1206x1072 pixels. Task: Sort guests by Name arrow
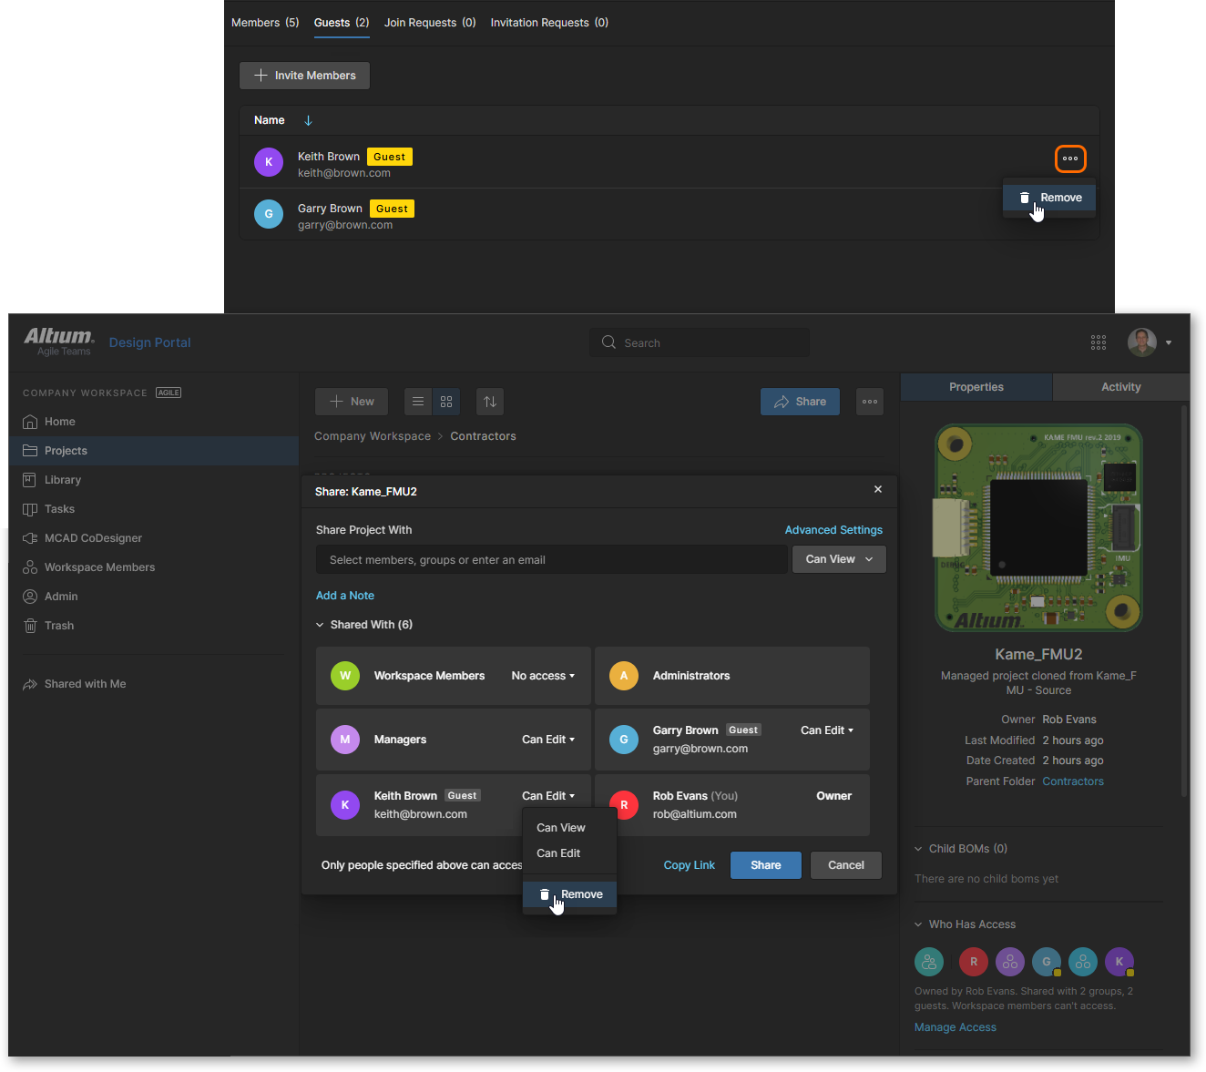pyautogui.click(x=308, y=120)
